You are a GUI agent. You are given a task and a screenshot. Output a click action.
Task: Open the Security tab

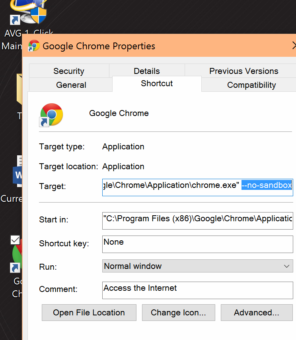click(x=69, y=71)
